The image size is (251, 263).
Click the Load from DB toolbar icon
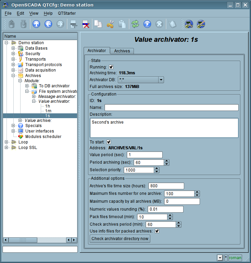11,24
